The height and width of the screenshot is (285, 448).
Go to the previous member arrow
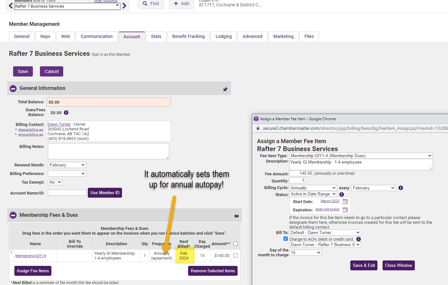click(11, 6)
